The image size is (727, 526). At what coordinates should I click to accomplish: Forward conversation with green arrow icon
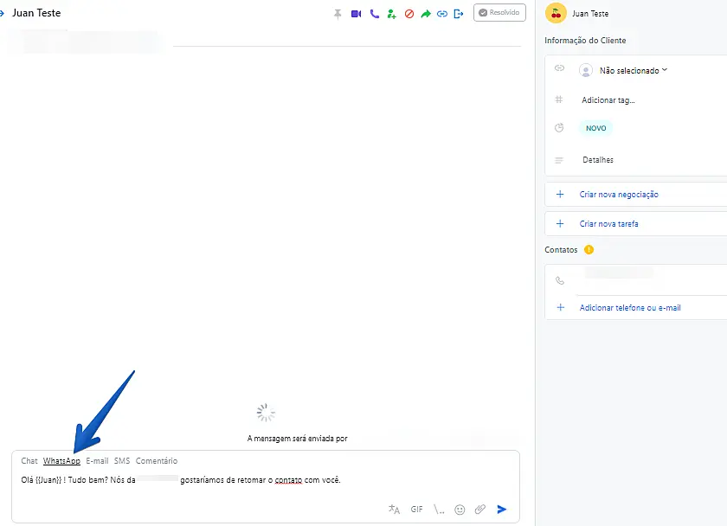[426, 14]
